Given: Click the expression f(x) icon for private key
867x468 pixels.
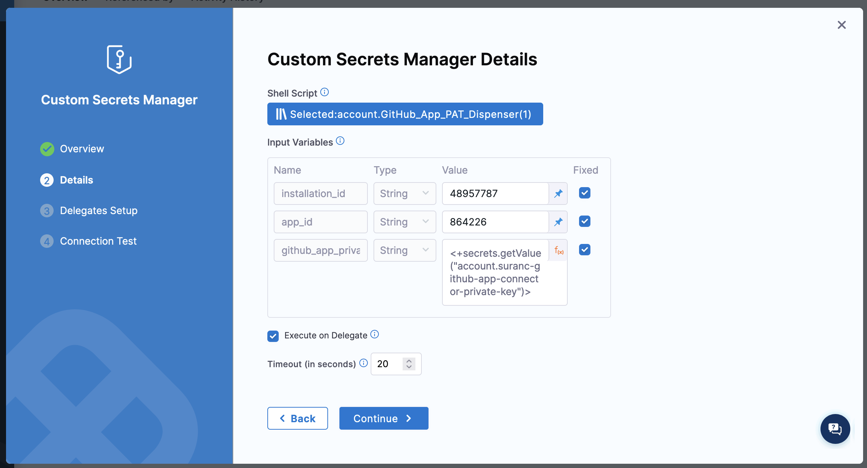Looking at the screenshot, I should coord(559,251).
